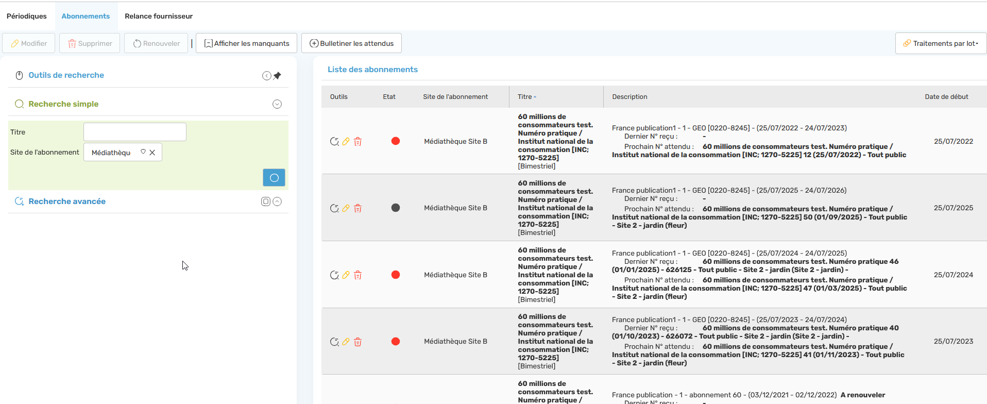
Task: Click the Date de début column header
Action: coord(946,97)
